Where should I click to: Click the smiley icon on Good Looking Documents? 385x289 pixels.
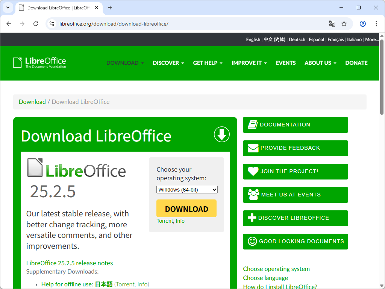253,241
